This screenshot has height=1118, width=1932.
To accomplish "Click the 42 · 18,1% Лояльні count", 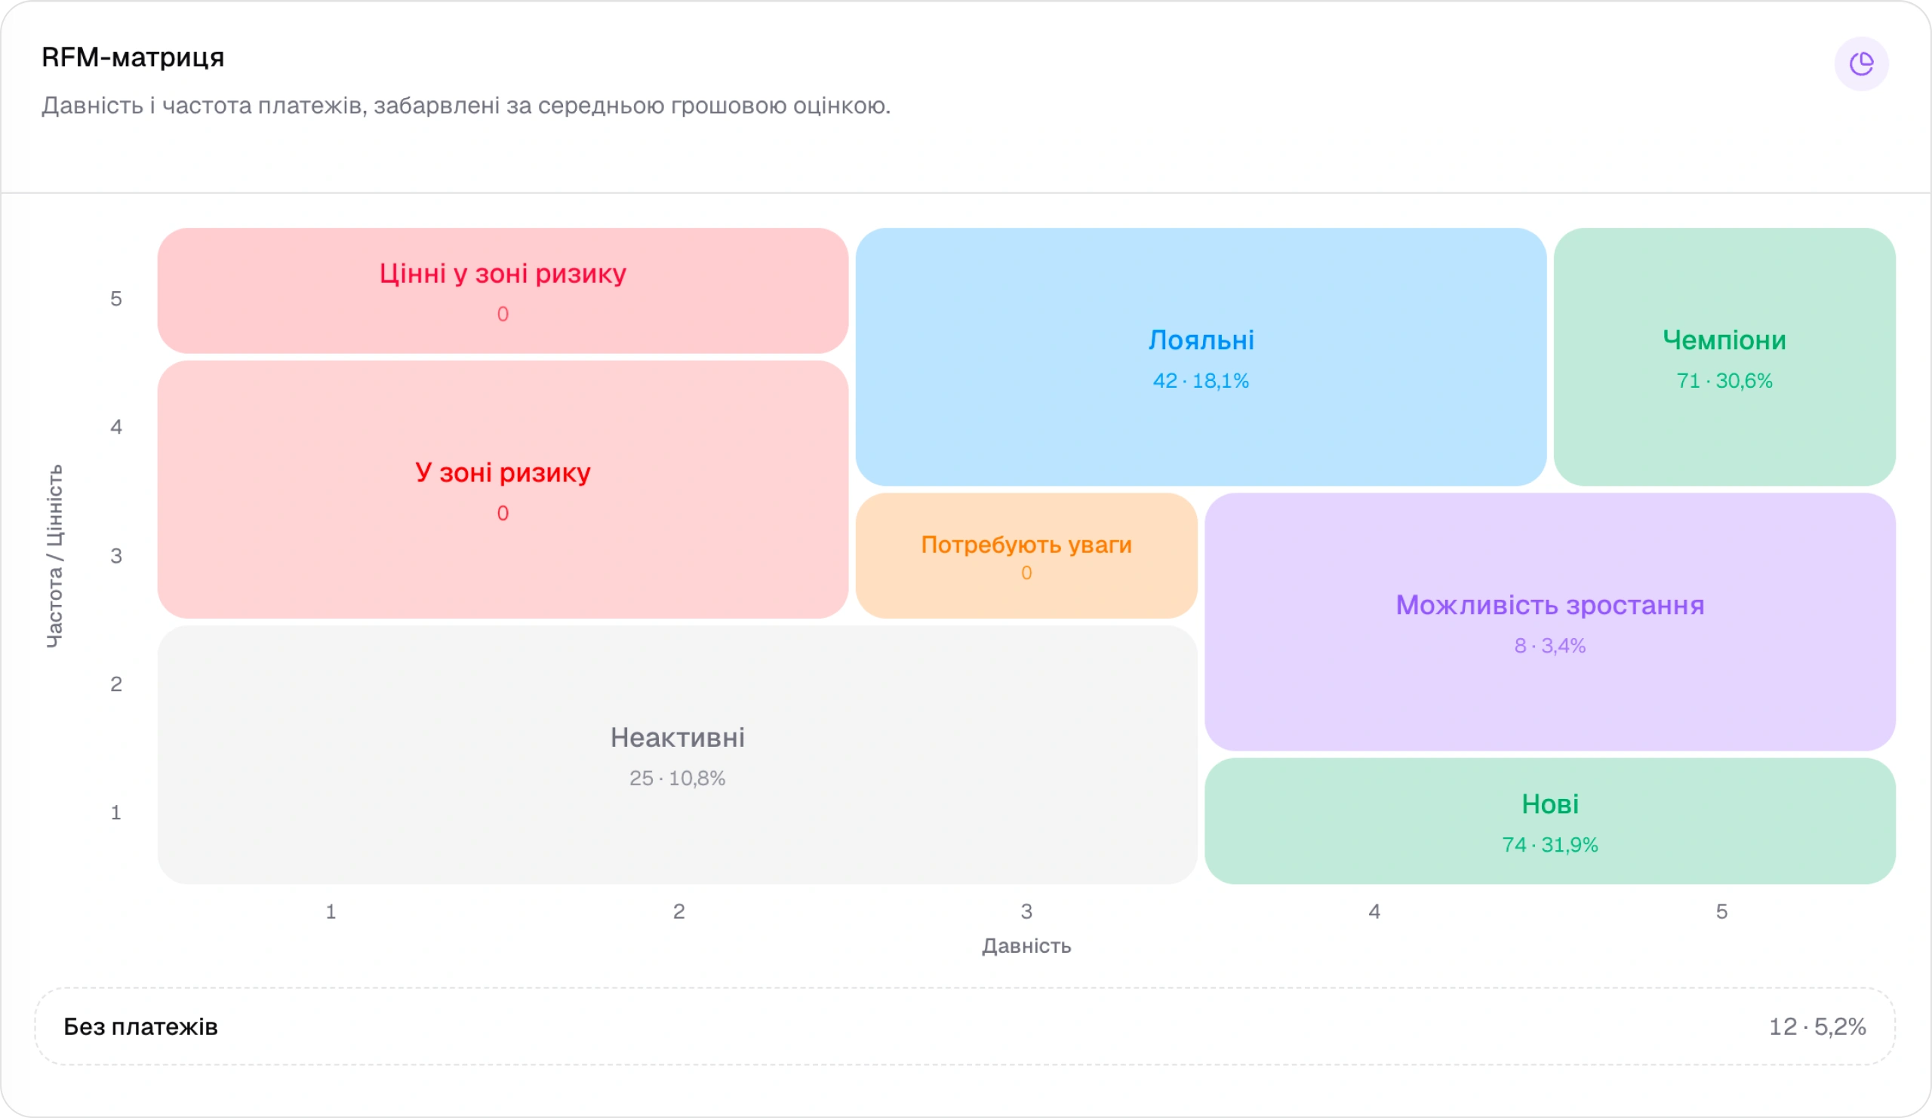I will coord(1201,381).
